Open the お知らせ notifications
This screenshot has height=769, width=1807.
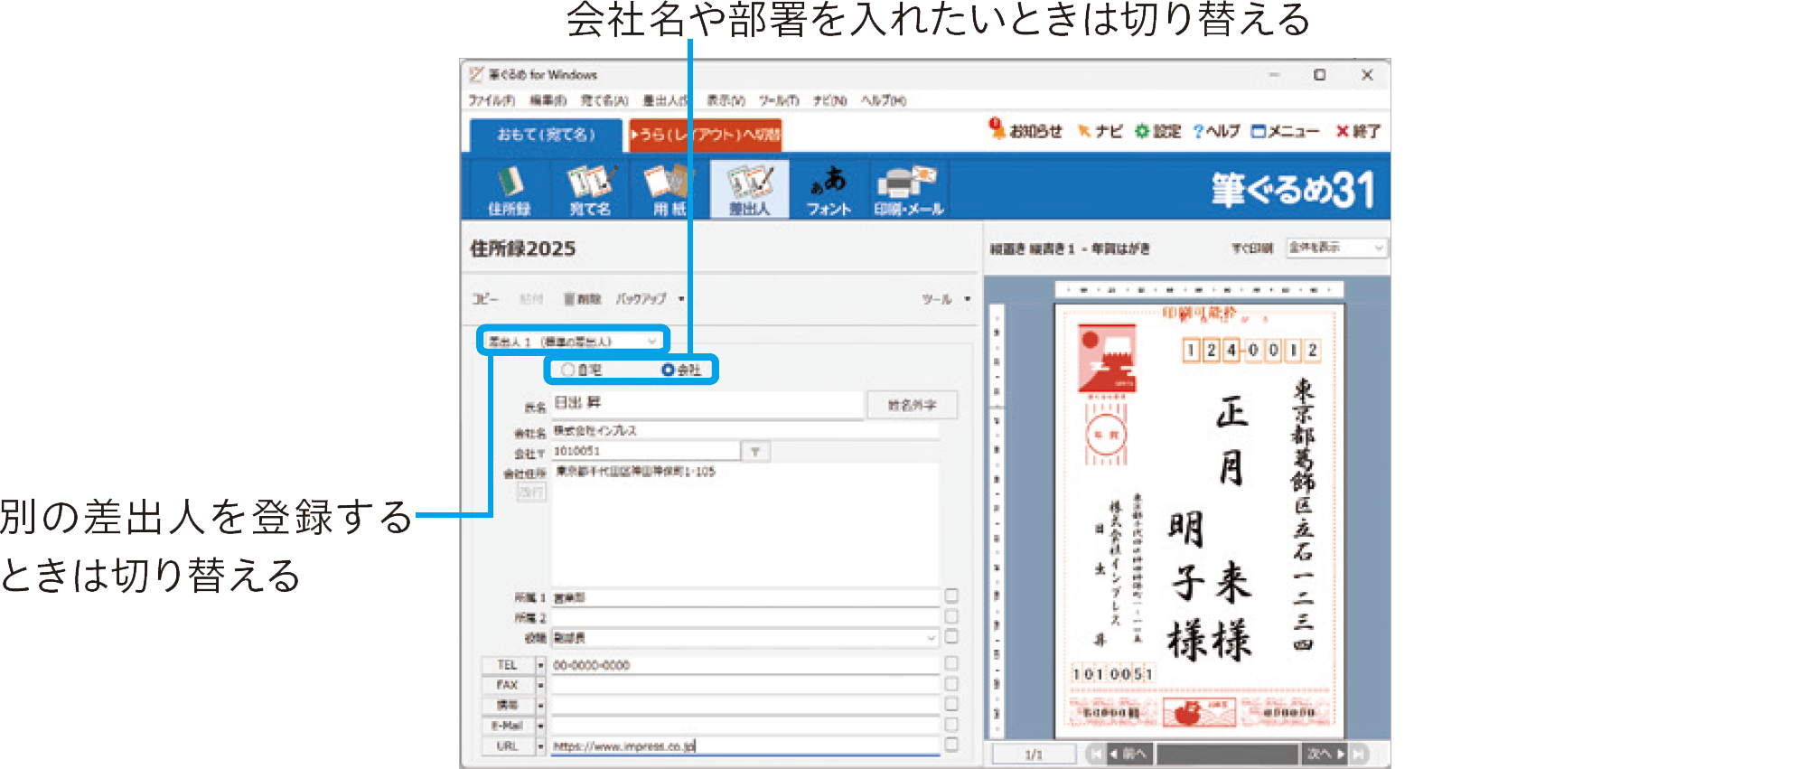[x=1025, y=130]
